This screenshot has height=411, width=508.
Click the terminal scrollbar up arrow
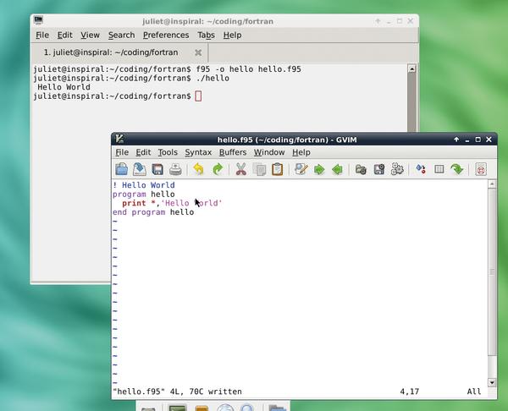(411, 68)
